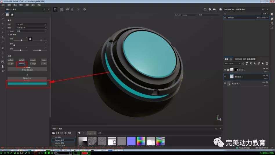Open the shelf filter funnel icon
The width and height of the screenshot is (275, 155).
[x=79, y=133]
